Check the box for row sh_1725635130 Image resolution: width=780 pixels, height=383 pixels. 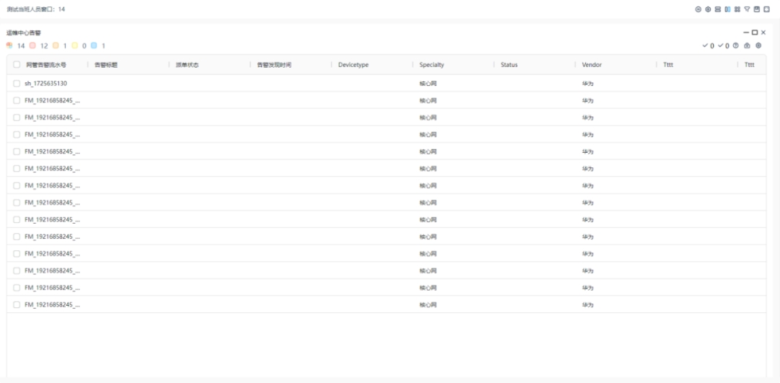[x=17, y=84]
